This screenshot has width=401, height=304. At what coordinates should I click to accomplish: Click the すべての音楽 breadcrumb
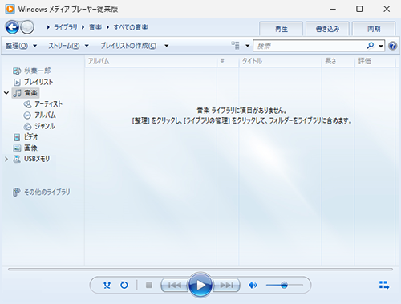click(131, 27)
